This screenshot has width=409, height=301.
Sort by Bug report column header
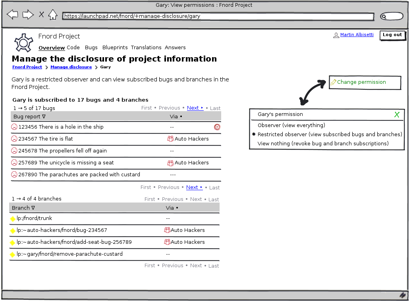[29, 117]
